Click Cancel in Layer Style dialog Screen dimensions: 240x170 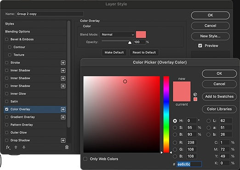pos(210,26)
